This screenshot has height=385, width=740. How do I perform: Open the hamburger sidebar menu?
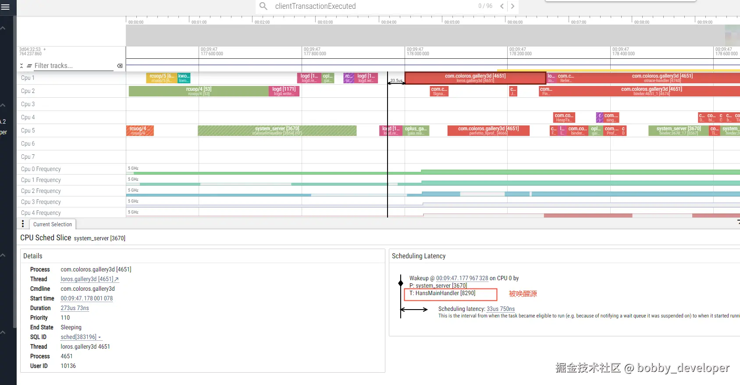[x=5, y=7]
